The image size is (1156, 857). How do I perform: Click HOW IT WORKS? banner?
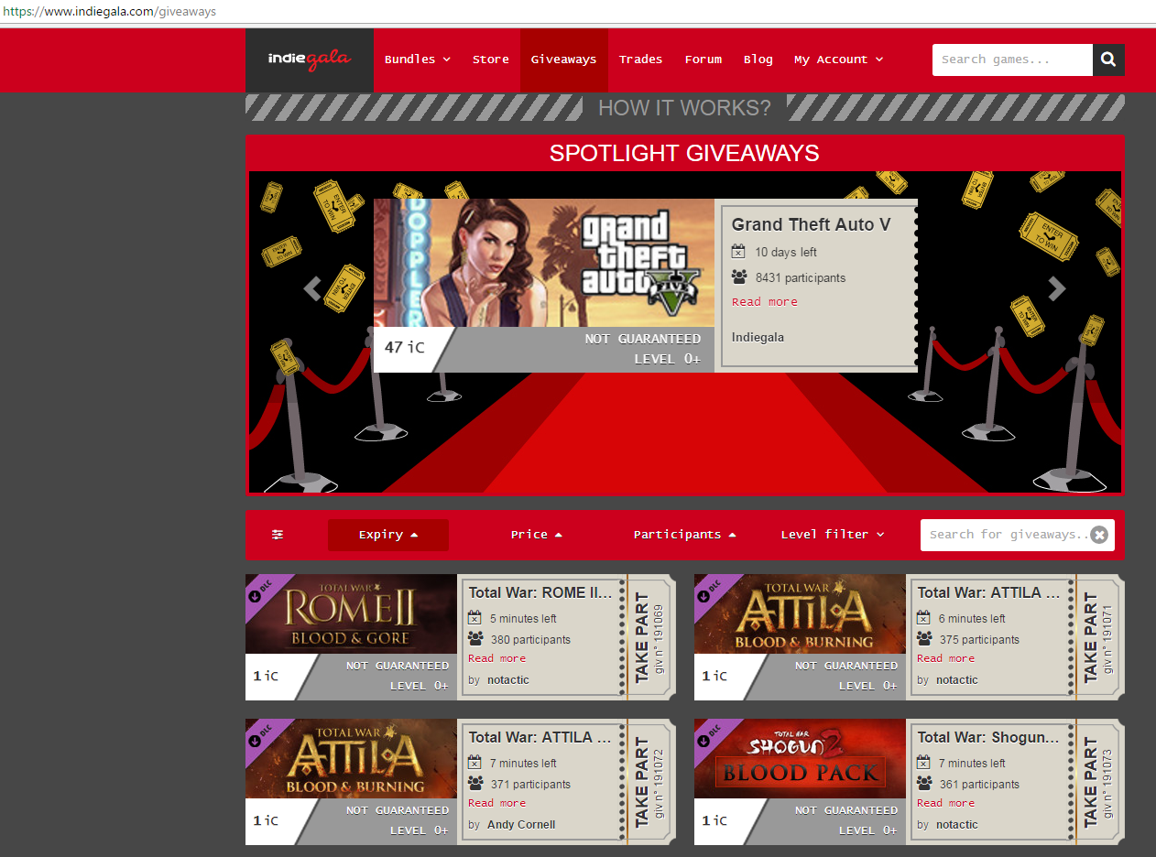point(684,108)
